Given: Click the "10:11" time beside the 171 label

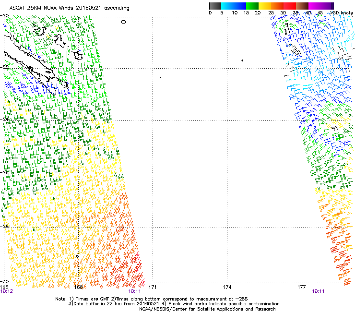Looking at the screenshot, I should pos(134,291).
